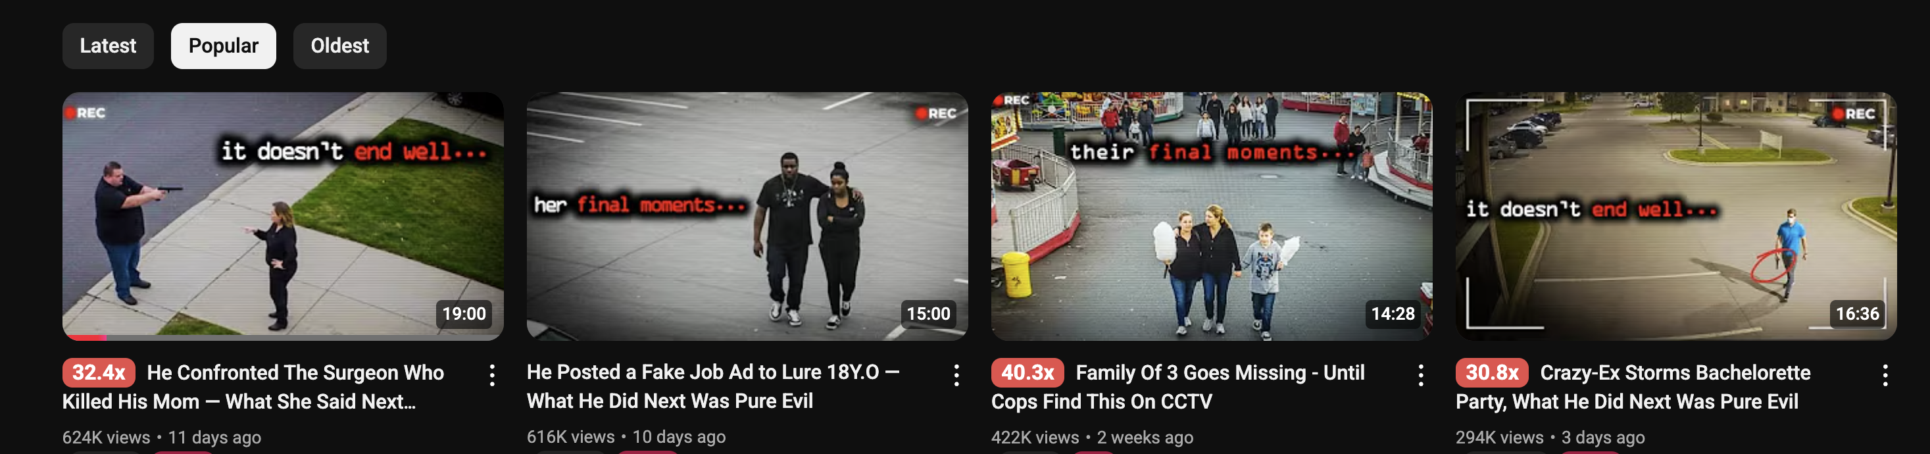Open 'He Confronted The Surgeon' video title

[x=253, y=387]
